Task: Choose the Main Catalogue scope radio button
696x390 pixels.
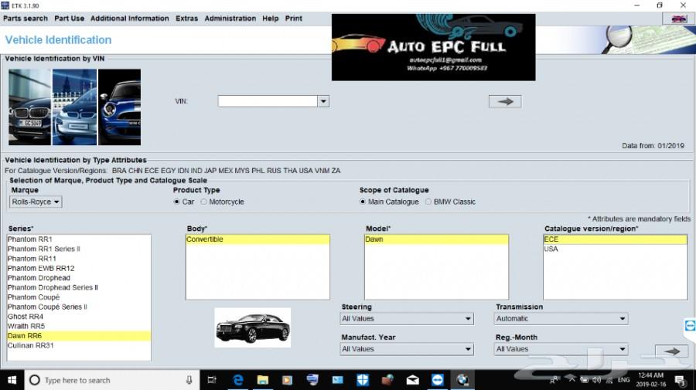Action: pos(363,202)
